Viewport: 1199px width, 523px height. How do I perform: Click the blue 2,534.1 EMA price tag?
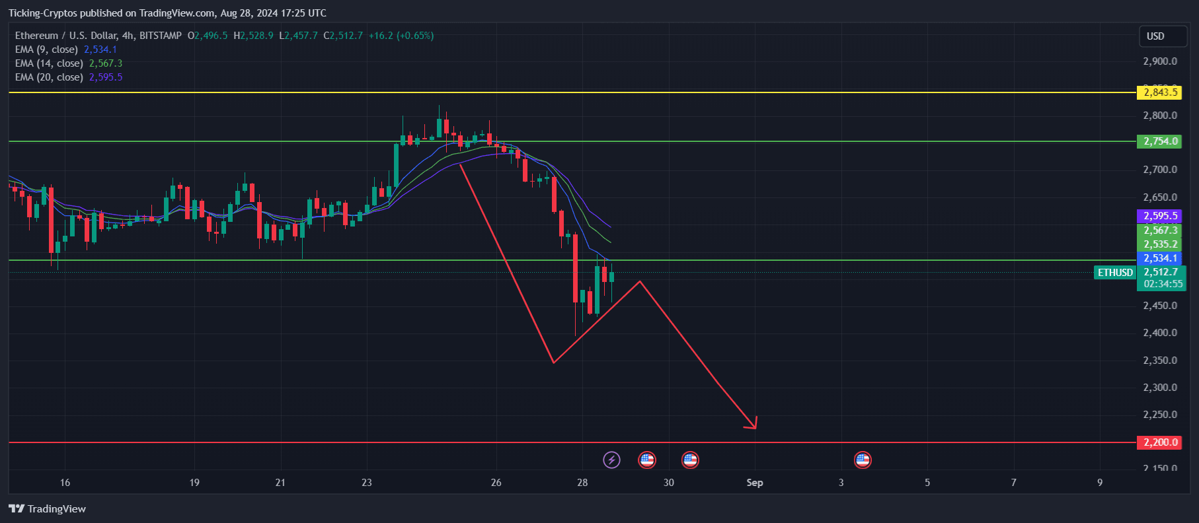click(1159, 258)
